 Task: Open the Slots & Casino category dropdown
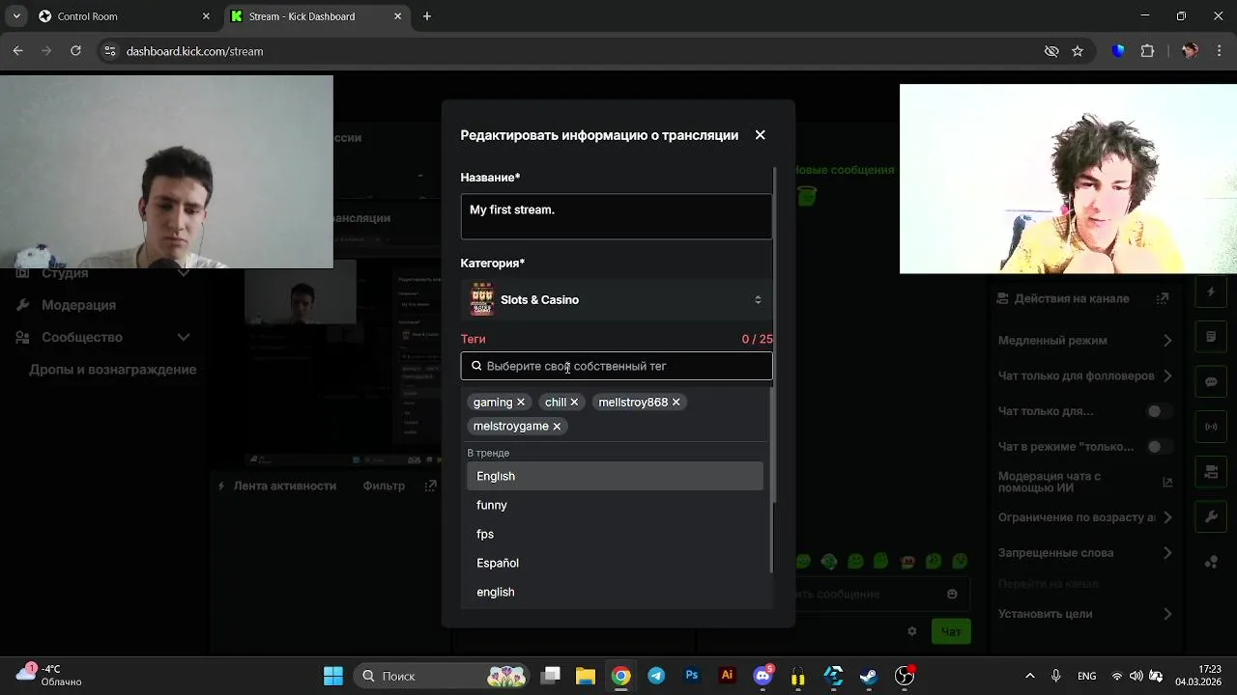click(617, 300)
